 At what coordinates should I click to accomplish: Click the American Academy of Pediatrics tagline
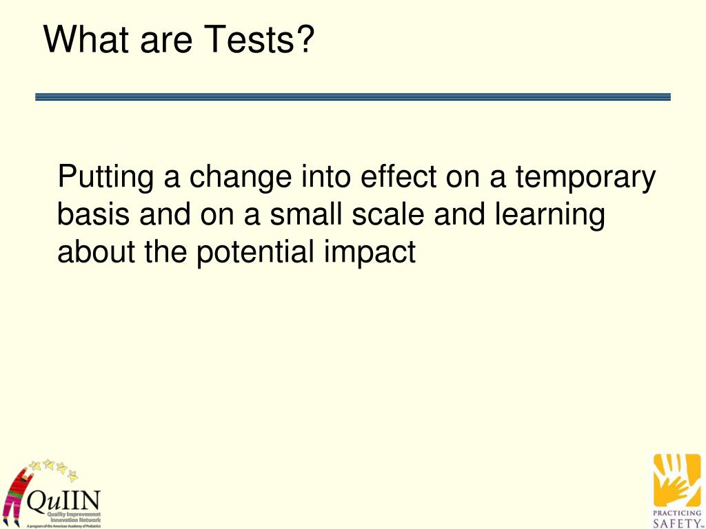[x=64, y=525]
